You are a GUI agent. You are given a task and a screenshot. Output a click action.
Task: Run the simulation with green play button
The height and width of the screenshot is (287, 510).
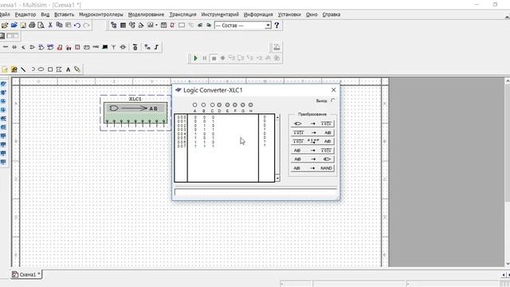point(195,58)
